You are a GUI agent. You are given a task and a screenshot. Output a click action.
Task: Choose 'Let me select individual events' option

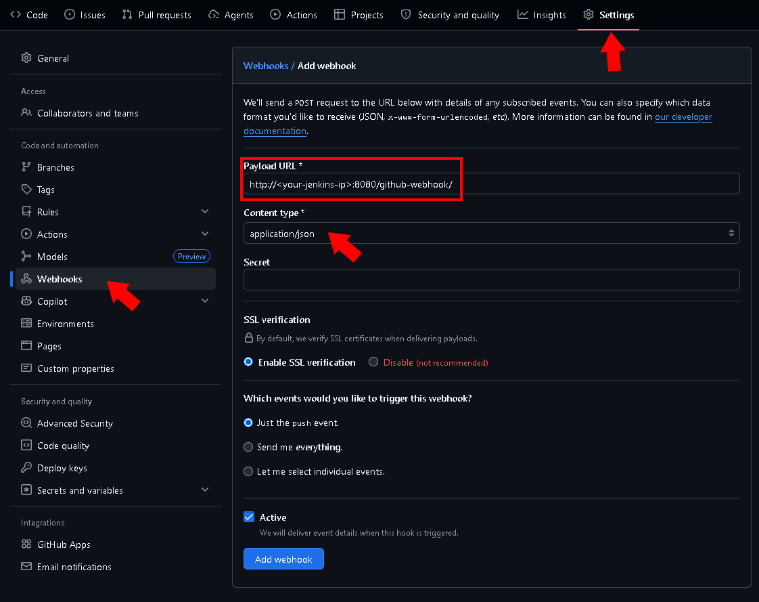248,471
